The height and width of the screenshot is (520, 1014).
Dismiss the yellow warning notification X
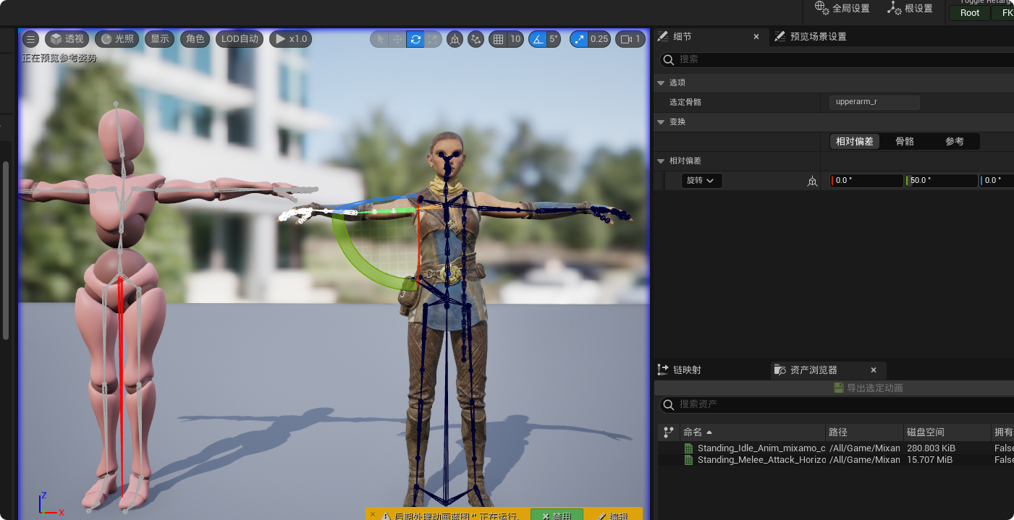373,515
